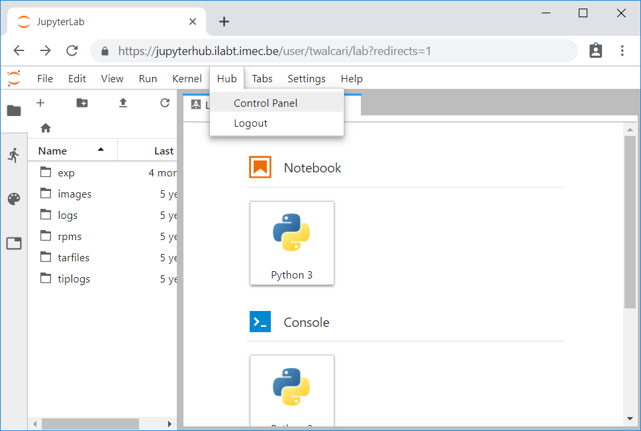
Task: Click file browser scroll right arrow
Action: coord(170,424)
